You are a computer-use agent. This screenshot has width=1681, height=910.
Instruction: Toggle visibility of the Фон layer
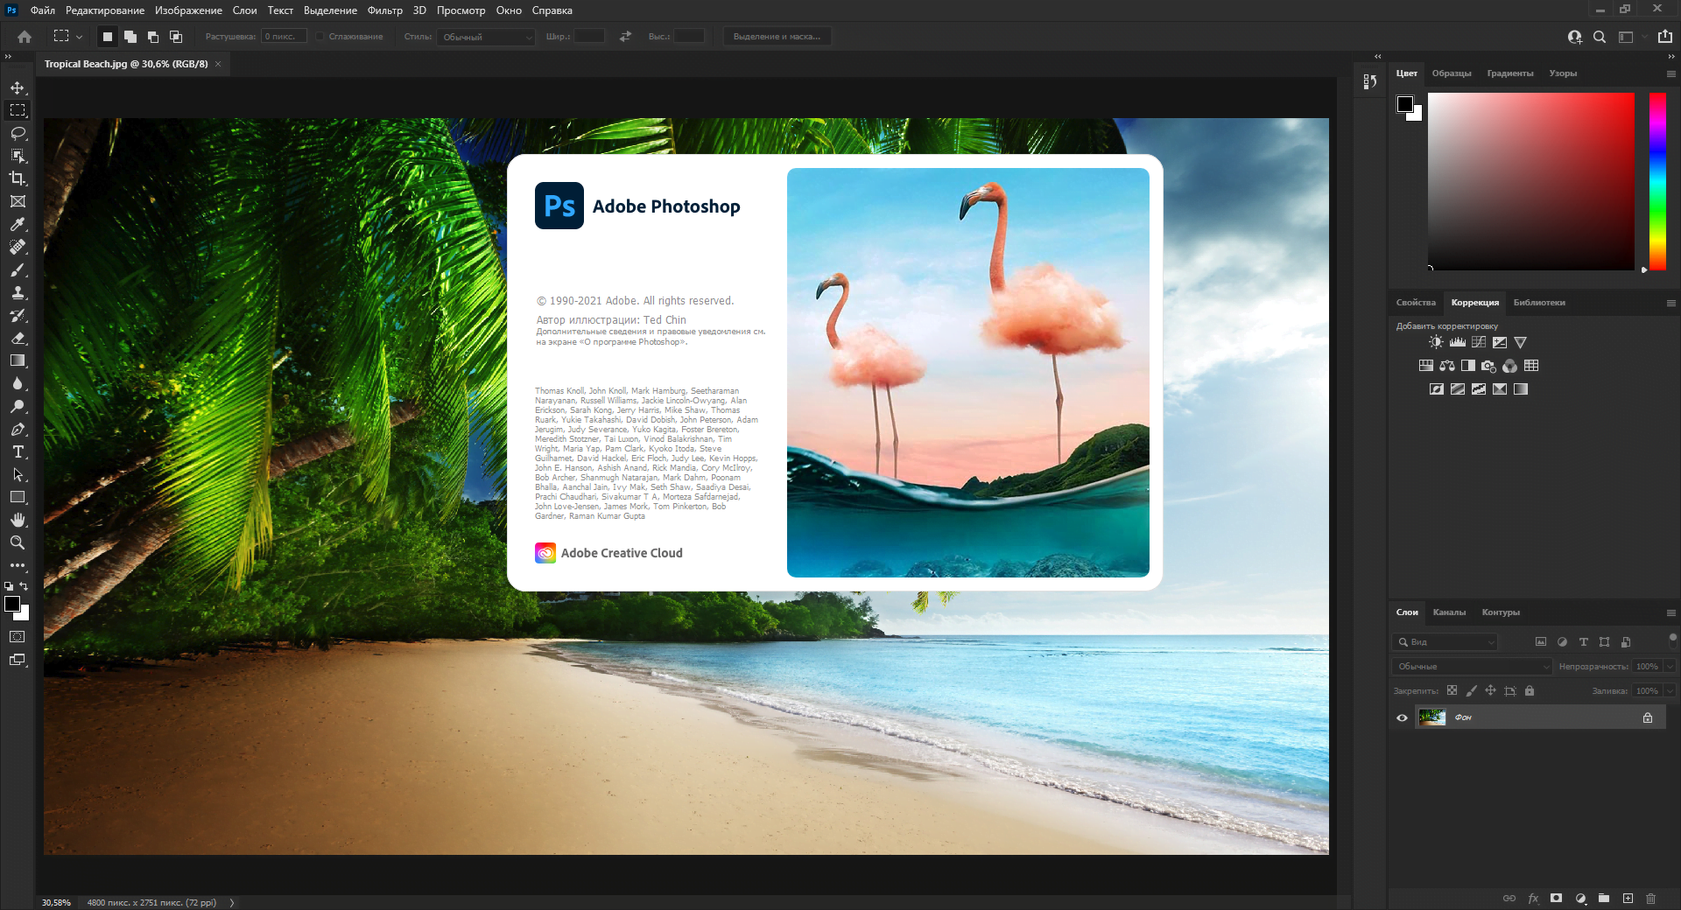pos(1402,717)
